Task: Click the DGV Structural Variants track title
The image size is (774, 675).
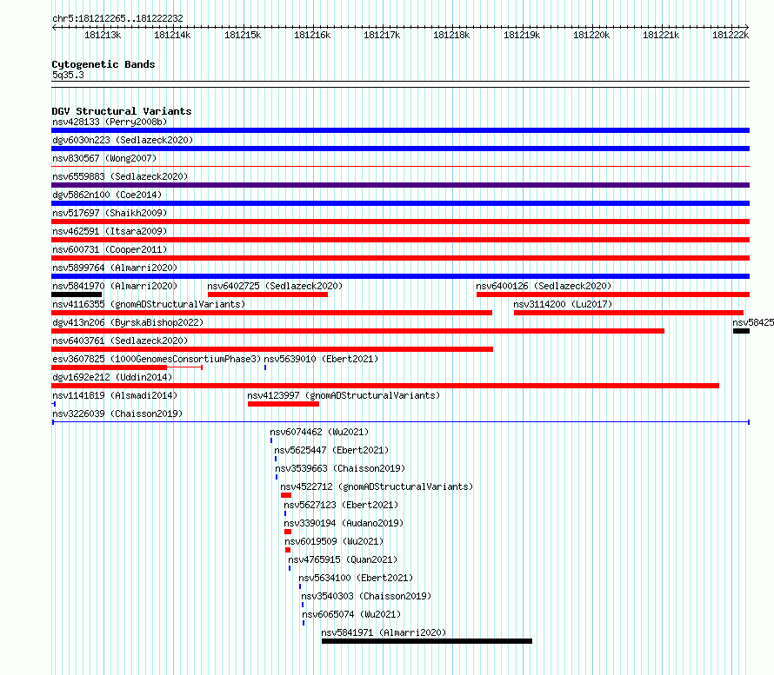Action: [x=122, y=111]
